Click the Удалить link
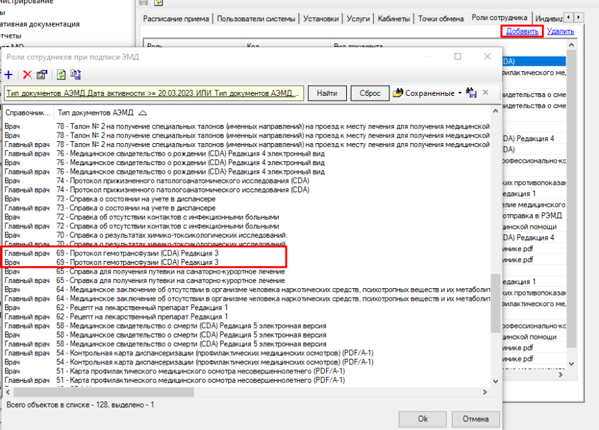The height and width of the screenshot is (430, 599). (x=560, y=31)
